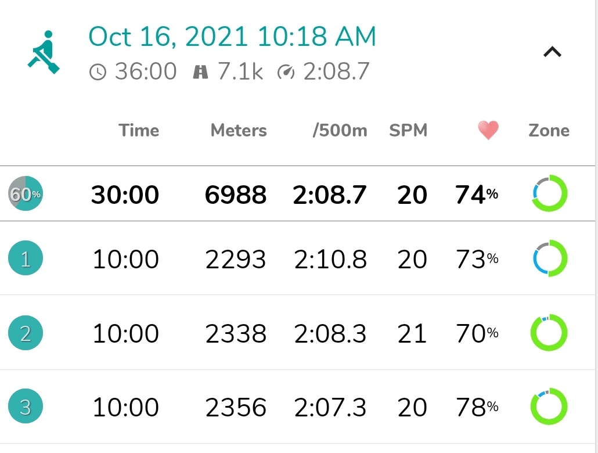Click the road distance icon beside 7.1k
Viewport: 598px width, 453px height.
click(x=201, y=72)
